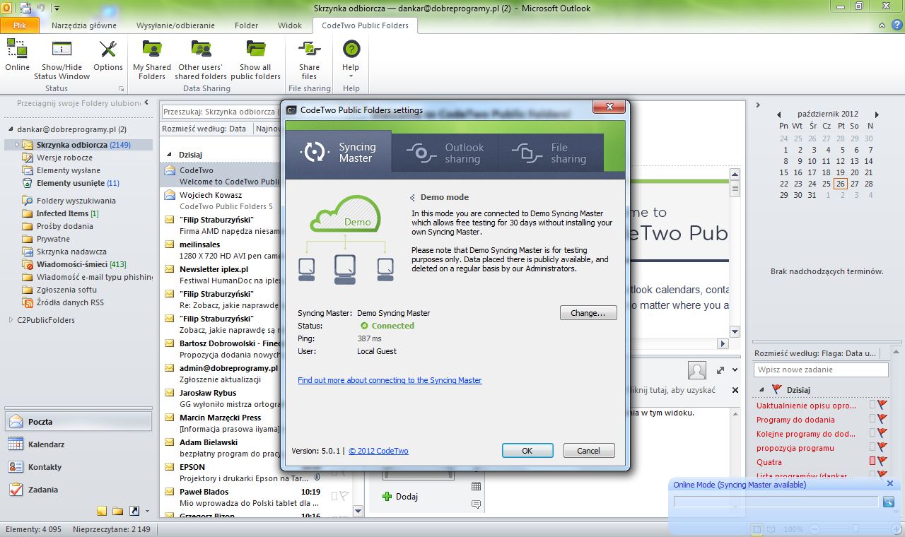Open the Folder ribbon tab
Screen dimensions: 905x537
click(x=247, y=25)
